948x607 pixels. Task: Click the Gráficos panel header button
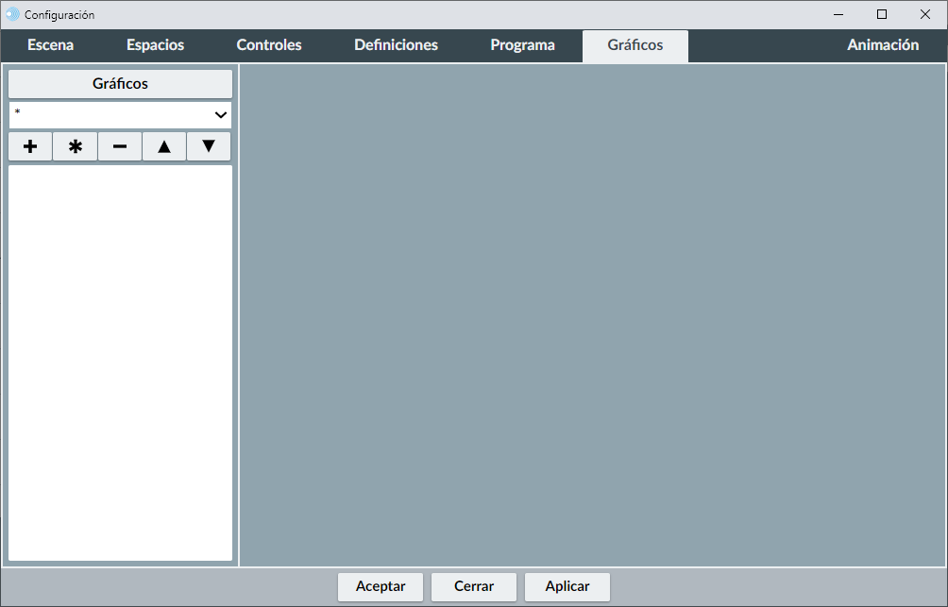pos(120,84)
